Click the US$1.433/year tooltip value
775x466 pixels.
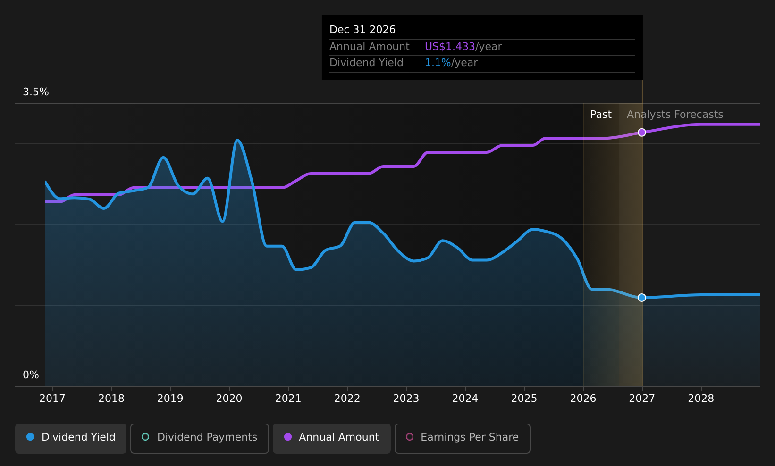click(463, 47)
